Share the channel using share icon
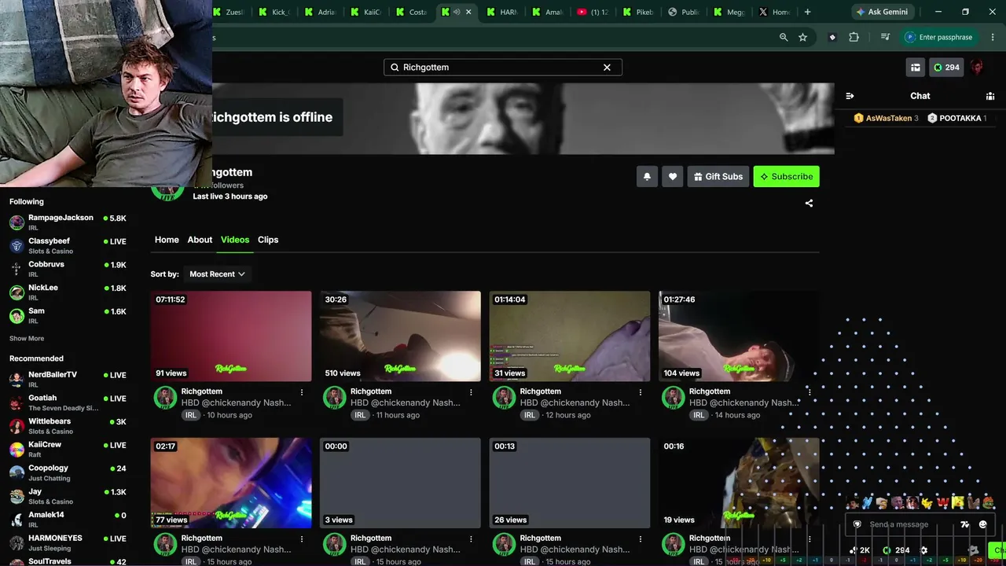Image resolution: width=1006 pixels, height=566 pixels. tap(809, 203)
